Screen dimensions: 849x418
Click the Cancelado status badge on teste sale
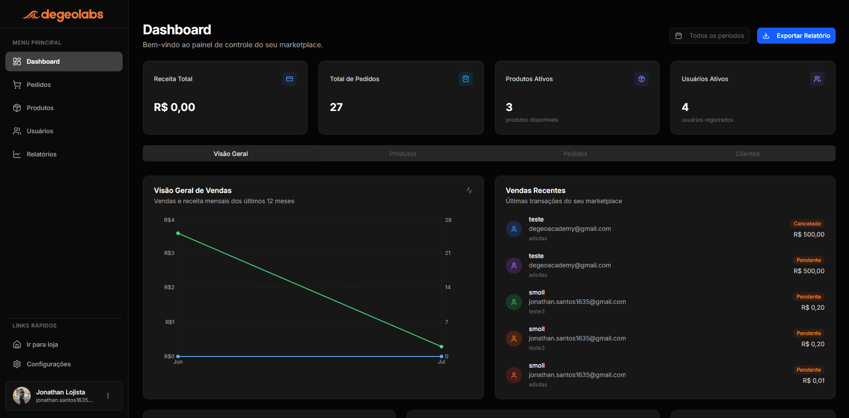pos(808,223)
